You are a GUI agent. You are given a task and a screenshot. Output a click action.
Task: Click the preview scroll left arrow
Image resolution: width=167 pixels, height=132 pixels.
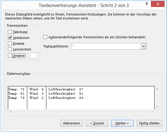pyautogui.click(x=10, y=112)
